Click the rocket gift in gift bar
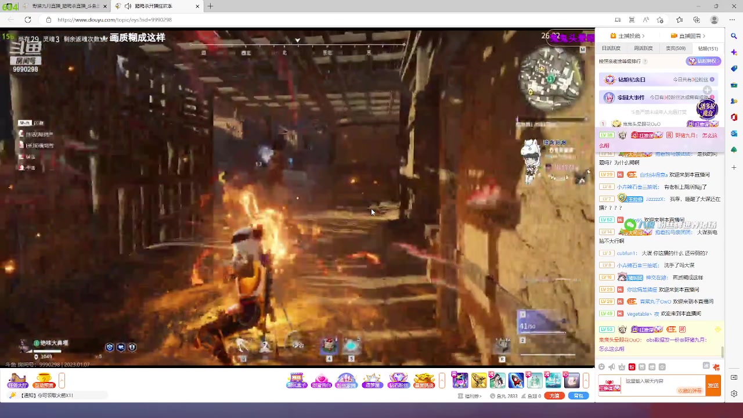The image size is (743, 418). [516, 381]
